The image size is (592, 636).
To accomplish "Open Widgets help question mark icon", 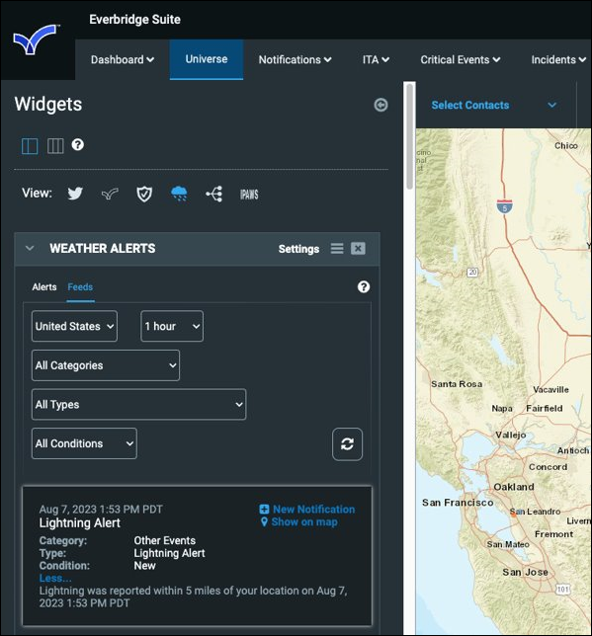I will click(77, 145).
